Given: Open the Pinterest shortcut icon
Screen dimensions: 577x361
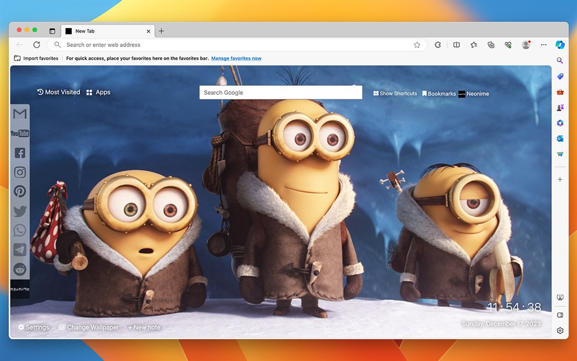Looking at the screenshot, I should [x=20, y=192].
